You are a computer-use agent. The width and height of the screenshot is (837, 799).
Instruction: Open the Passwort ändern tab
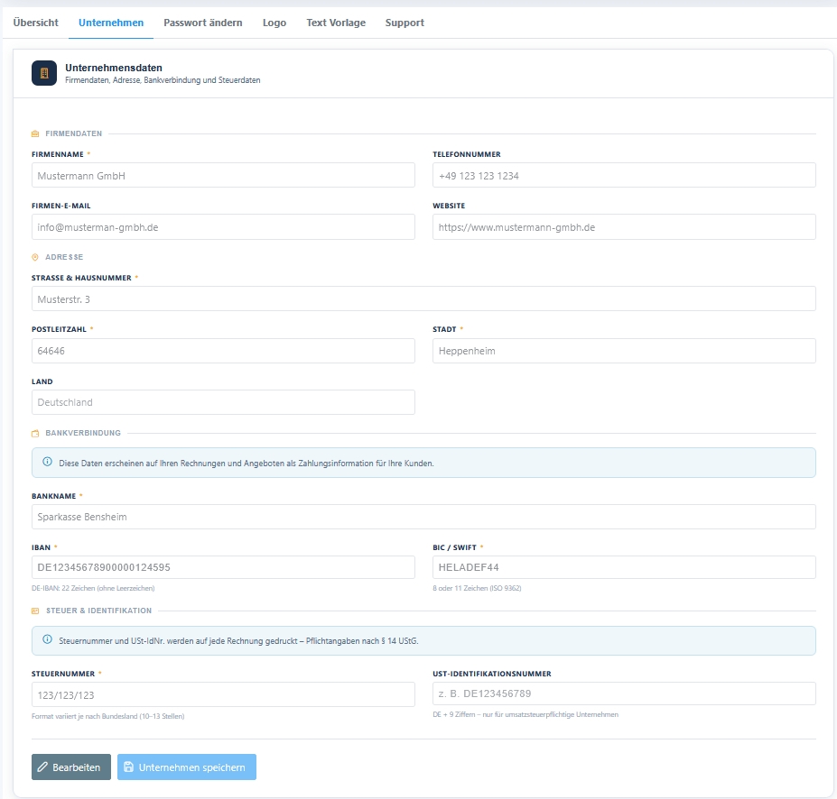[203, 23]
